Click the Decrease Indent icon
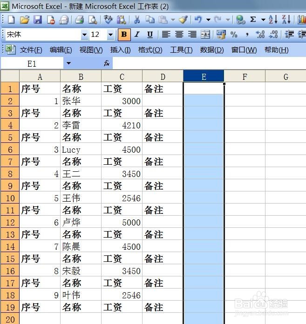This screenshot has height=324, width=306. [289, 35]
